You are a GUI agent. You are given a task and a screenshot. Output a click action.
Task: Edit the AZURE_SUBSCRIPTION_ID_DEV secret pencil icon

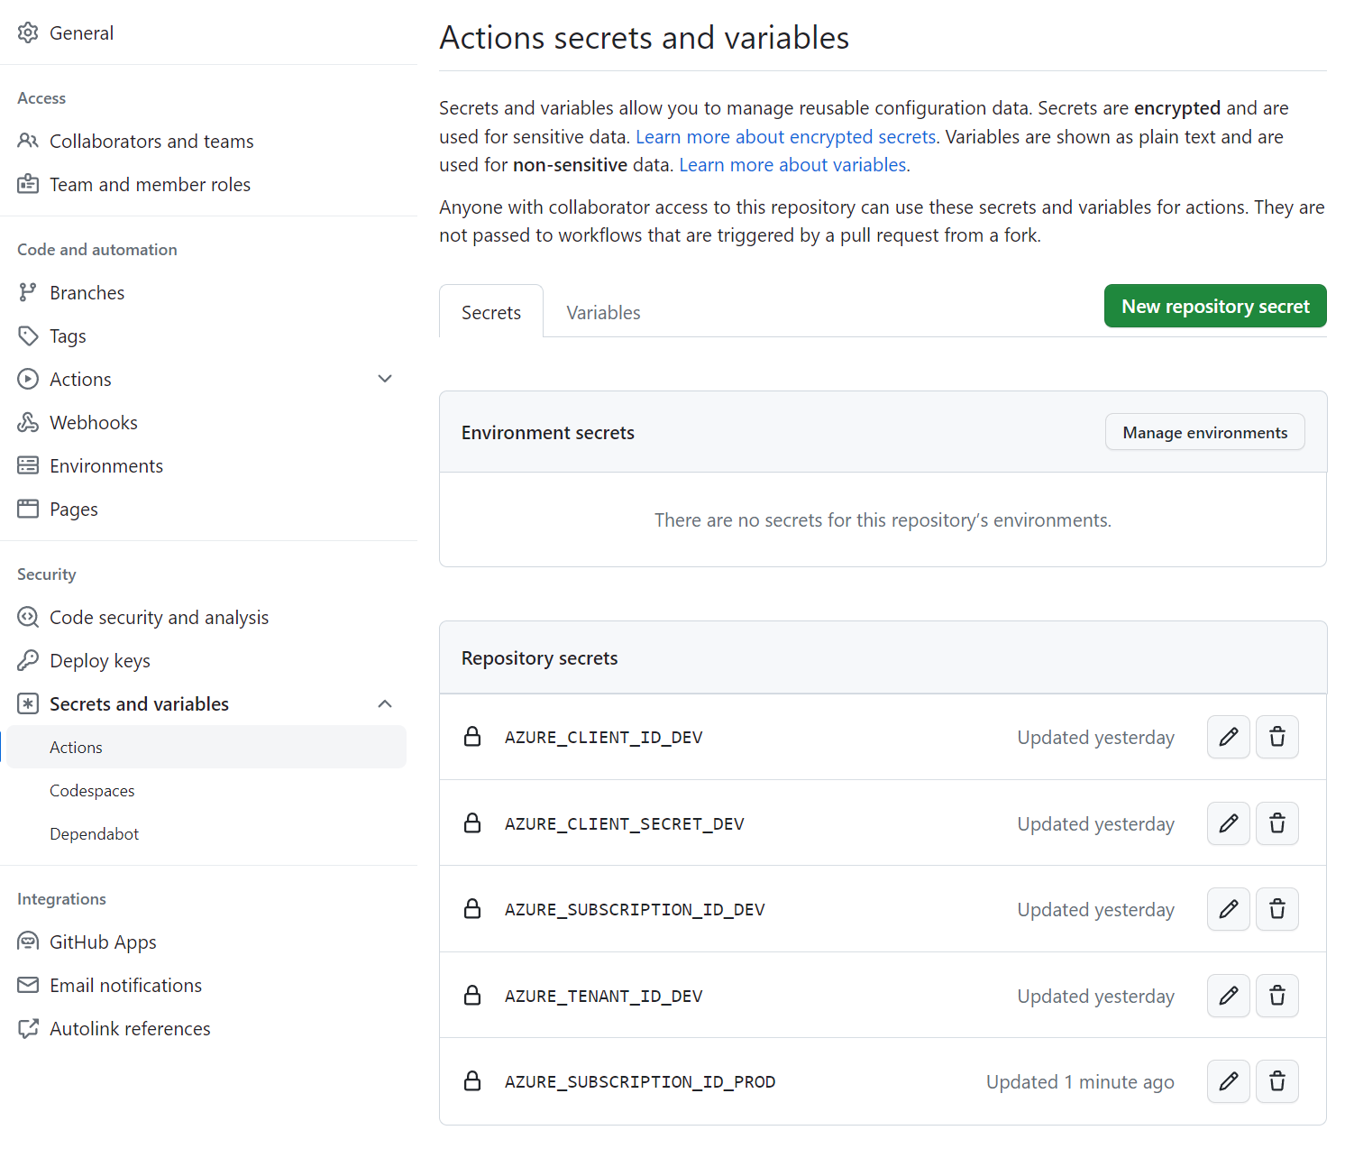pyautogui.click(x=1228, y=909)
